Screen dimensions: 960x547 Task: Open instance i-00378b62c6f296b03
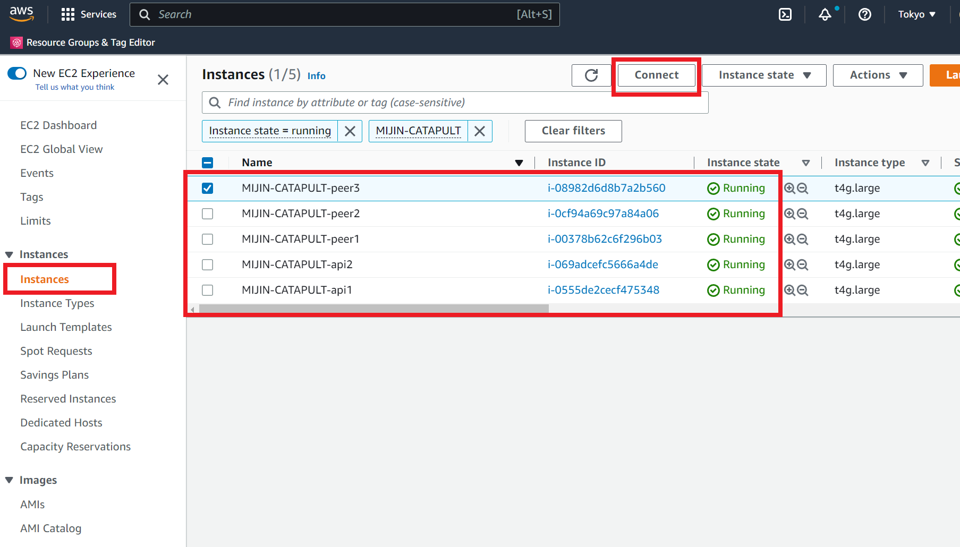tap(605, 239)
